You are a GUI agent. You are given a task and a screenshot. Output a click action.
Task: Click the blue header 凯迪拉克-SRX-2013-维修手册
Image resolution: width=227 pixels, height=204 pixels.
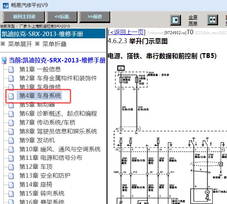tap(53, 34)
